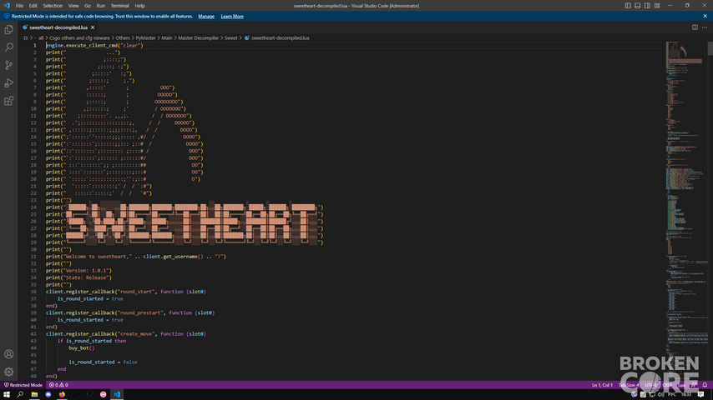Screen dimensions: 713x400
Task: Click the Learn More link
Action: tap(232, 17)
